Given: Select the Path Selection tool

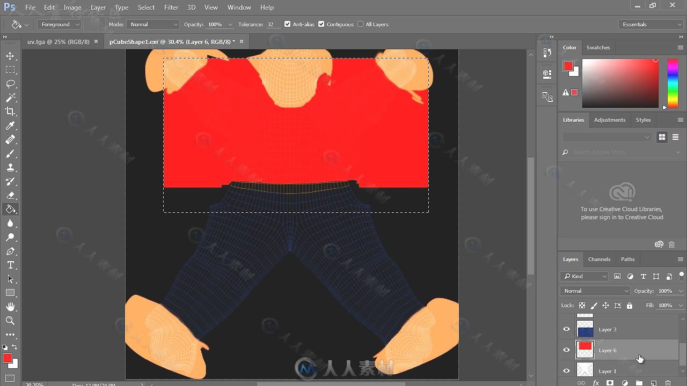Looking at the screenshot, I should click(x=10, y=279).
